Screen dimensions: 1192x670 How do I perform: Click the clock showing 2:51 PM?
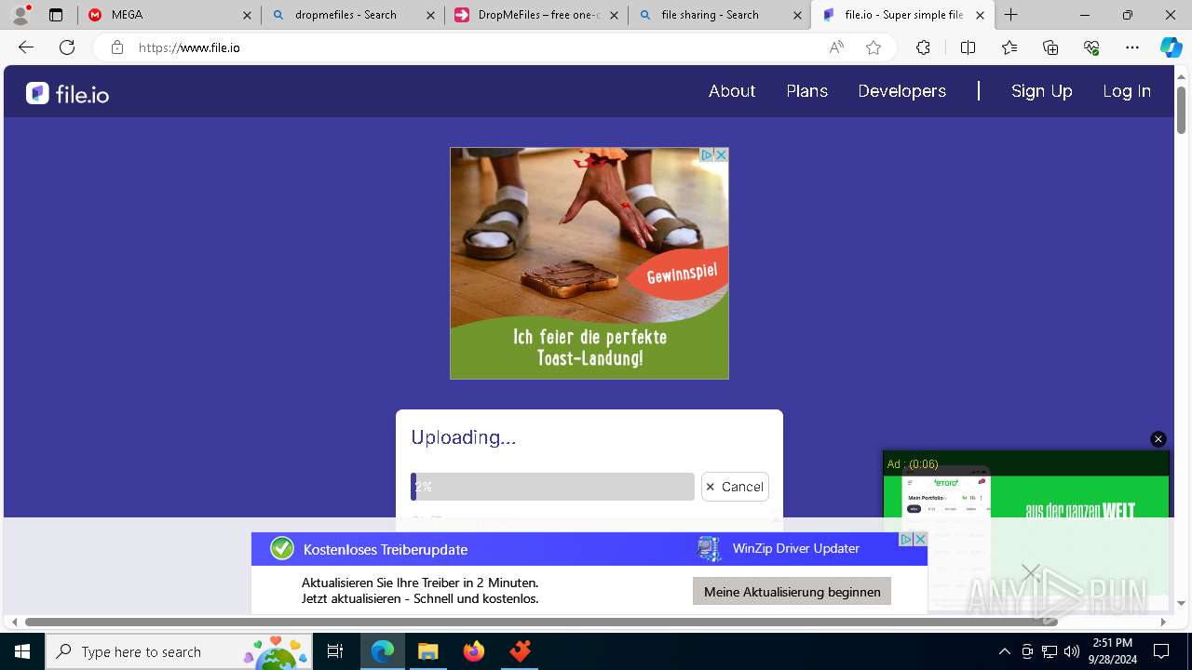tap(1112, 651)
